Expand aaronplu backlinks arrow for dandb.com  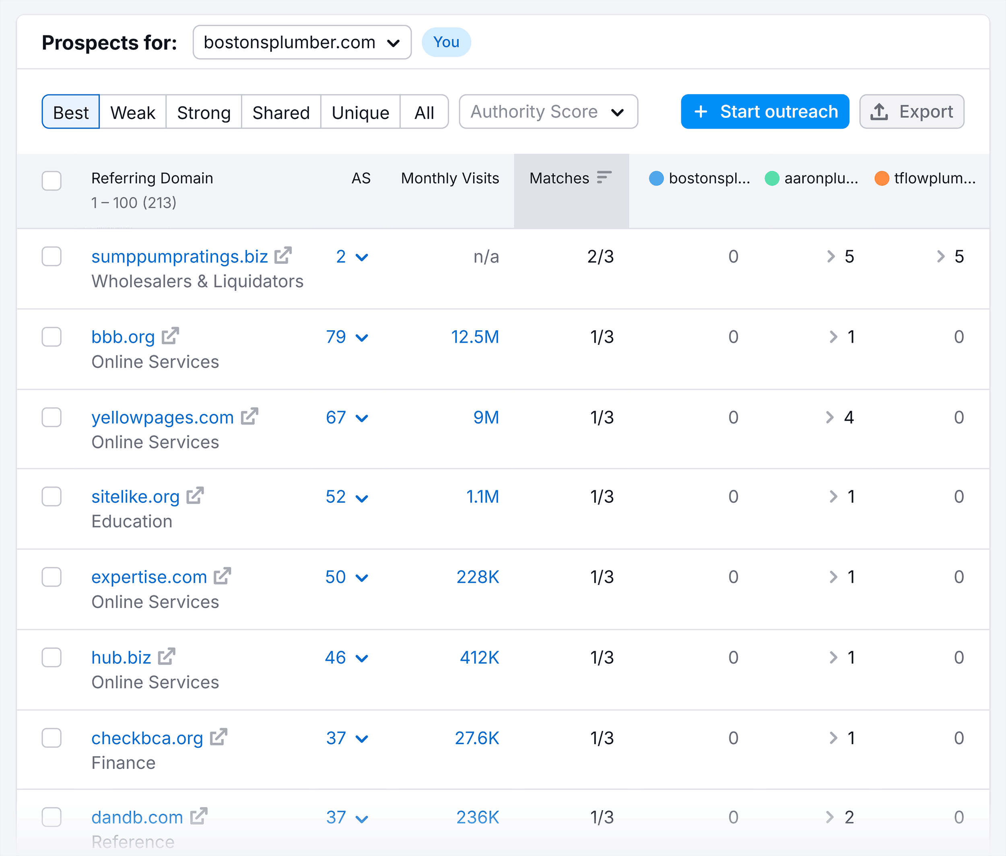coord(830,817)
